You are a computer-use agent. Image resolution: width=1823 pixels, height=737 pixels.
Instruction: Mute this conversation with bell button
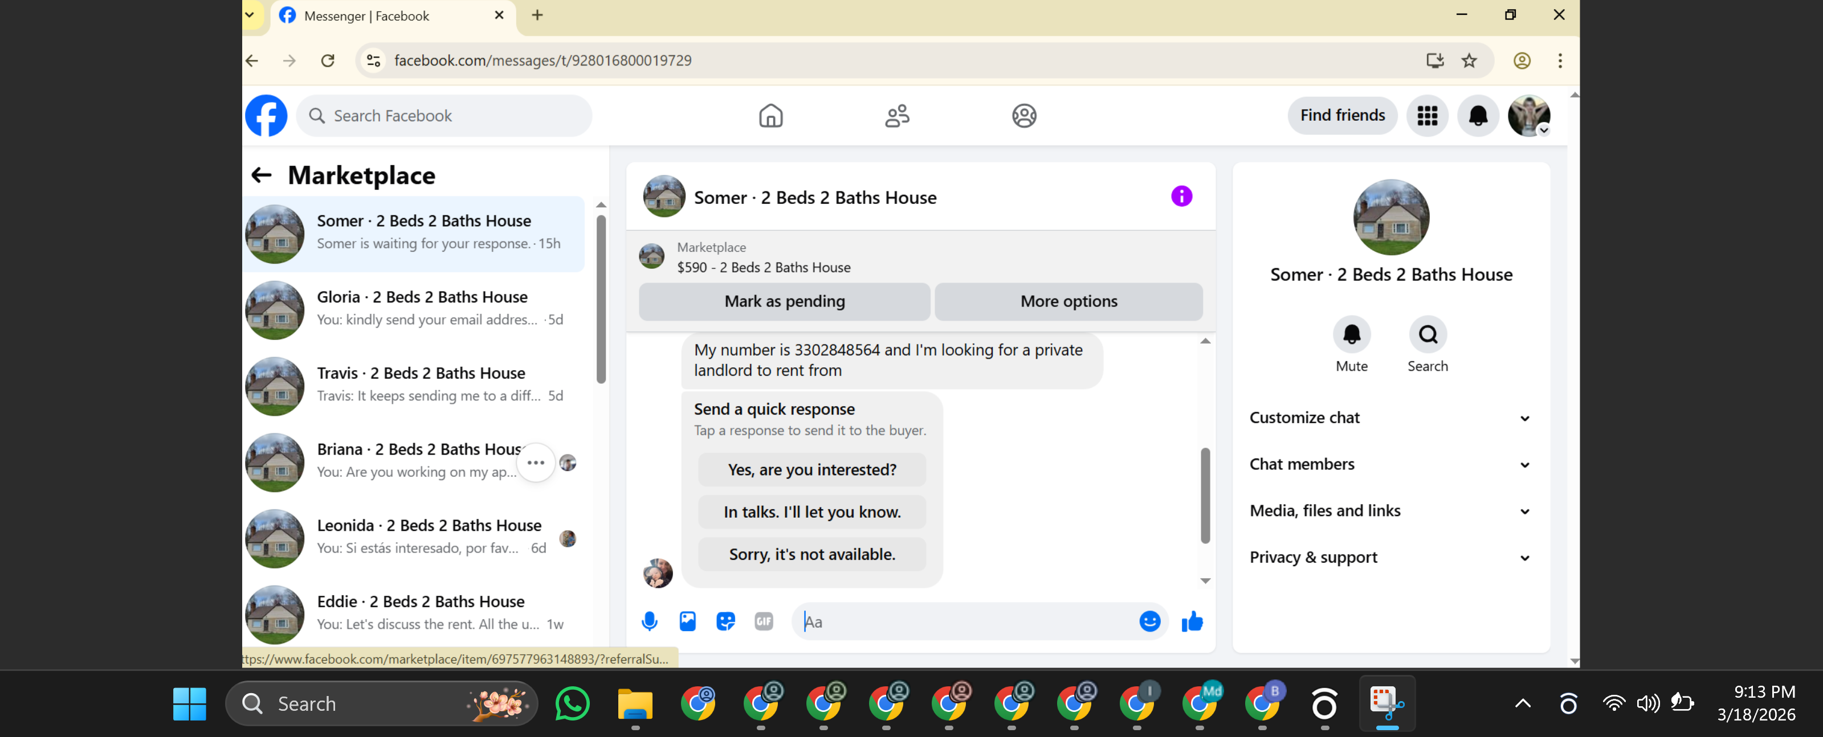[1351, 334]
